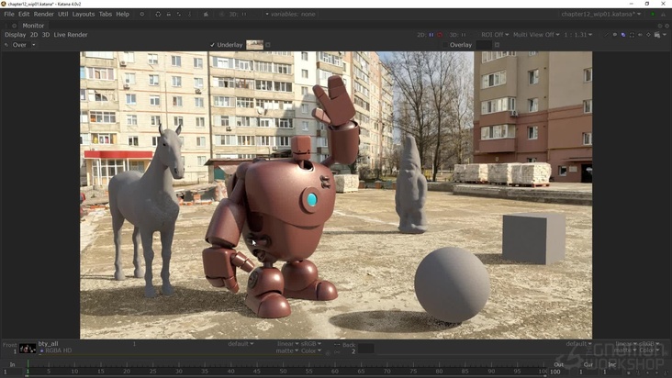This screenshot has height=378, width=672.
Task: Click the bty_all catalog thumbnail icon
Action: pos(28,349)
